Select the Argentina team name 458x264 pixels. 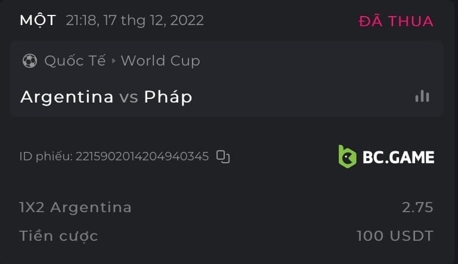point(67,97)
